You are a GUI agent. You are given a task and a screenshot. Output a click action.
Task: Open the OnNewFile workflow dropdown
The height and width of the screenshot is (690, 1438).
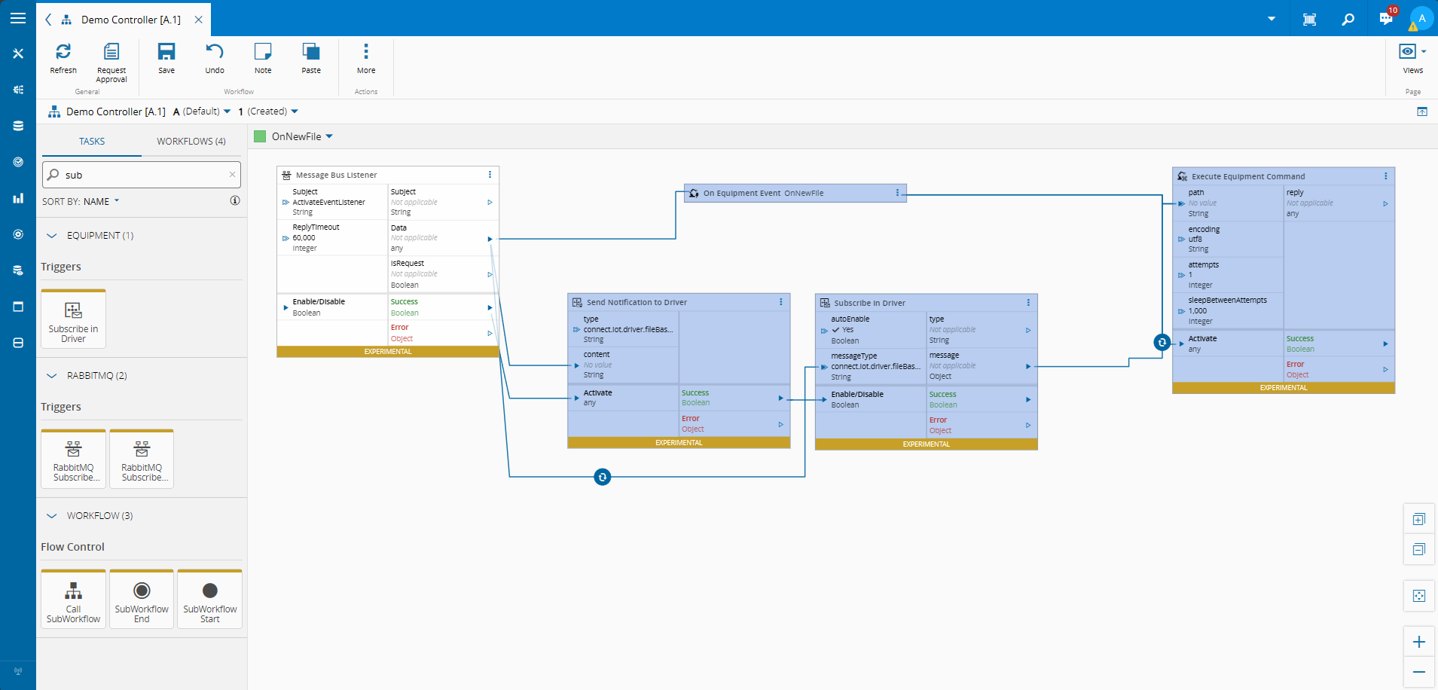pyautogui.click(x=329, y=136)
